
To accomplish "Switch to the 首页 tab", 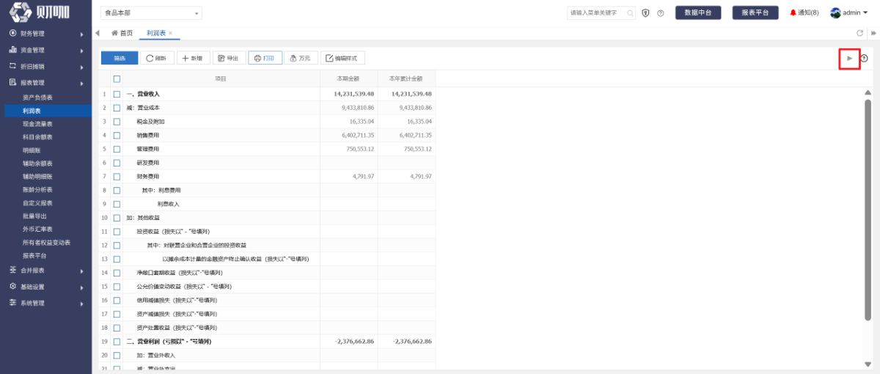I will point(122,34).
